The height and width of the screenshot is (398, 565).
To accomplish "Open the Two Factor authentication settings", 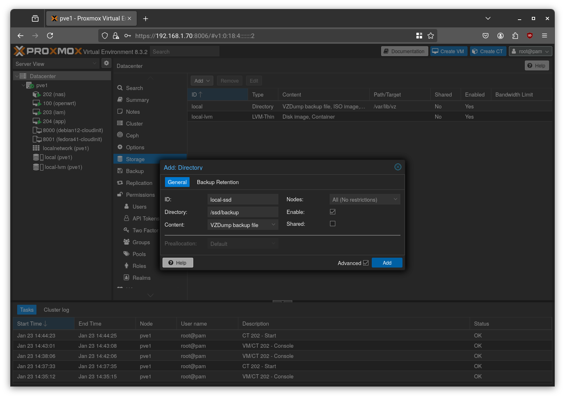I will click(x=144, y=230).
